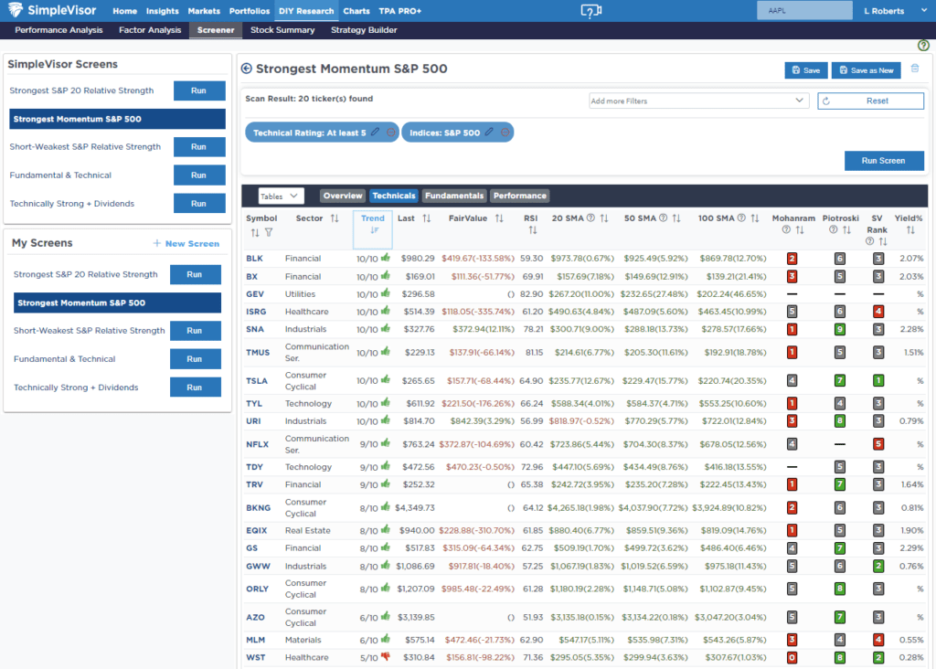Remove the Indices S&P 500 filter
Image resolution: width=936 pixels, height=669 pixels.
pyautogui.click(x=505, y=133)
